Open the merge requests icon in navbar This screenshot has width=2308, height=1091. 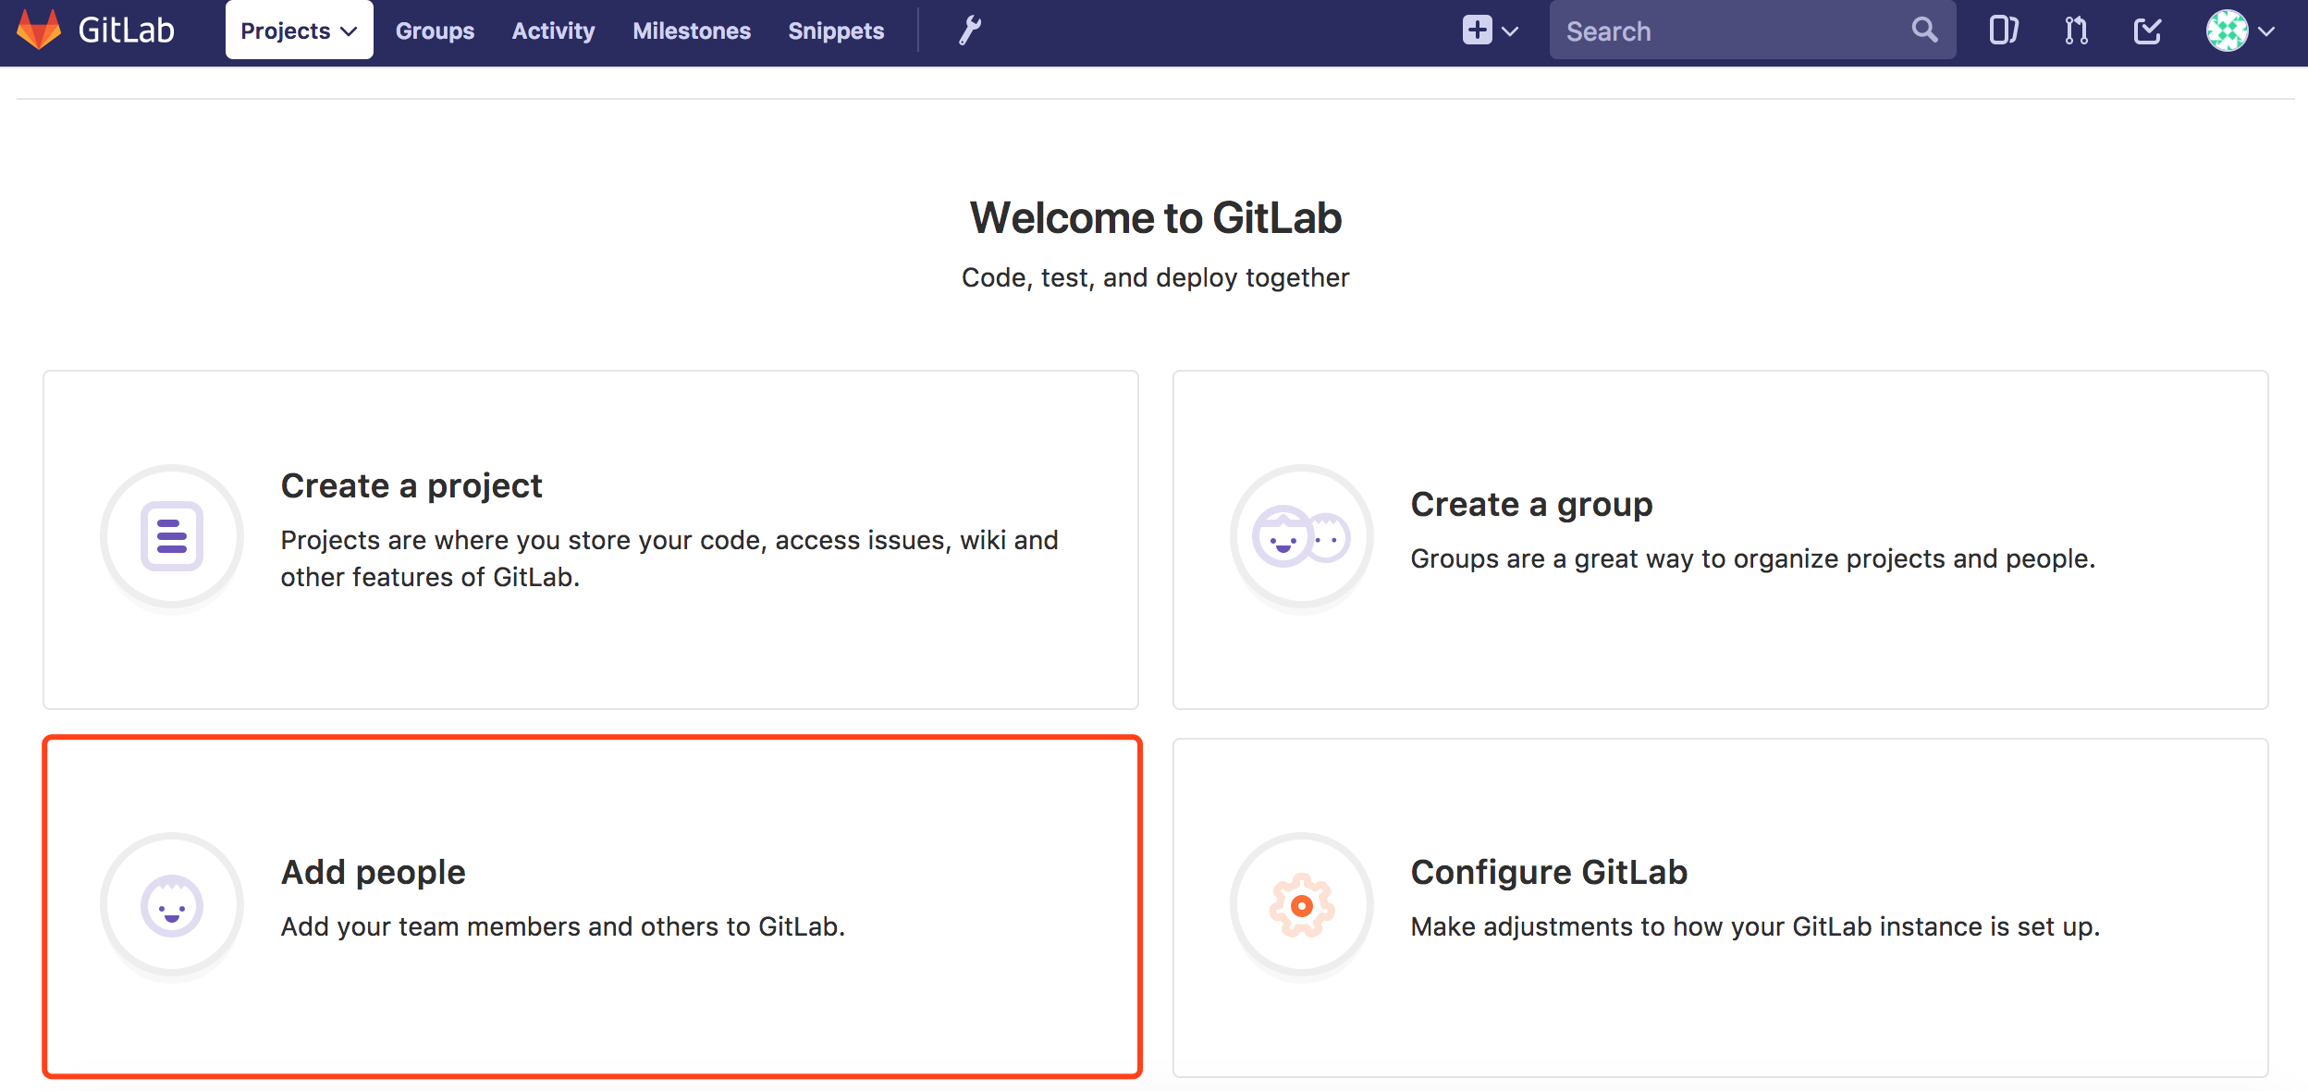click(2076, 31)
